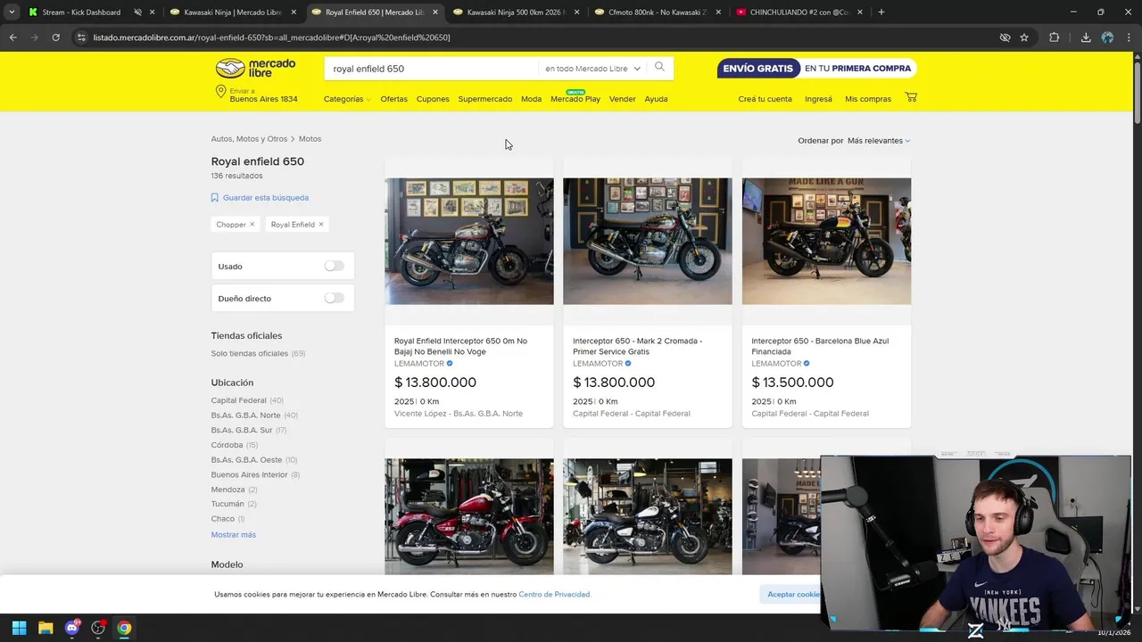Reload the current page
1142x642 pixels.
tap(55, 37)
